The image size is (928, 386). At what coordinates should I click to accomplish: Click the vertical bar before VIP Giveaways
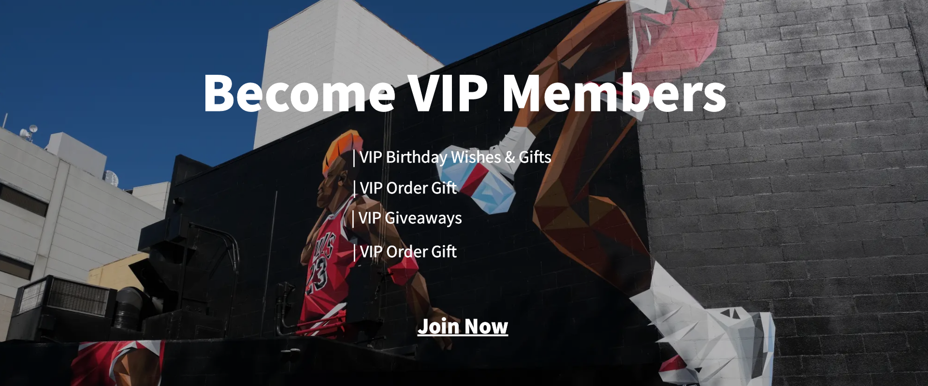[x=353, y=218]
